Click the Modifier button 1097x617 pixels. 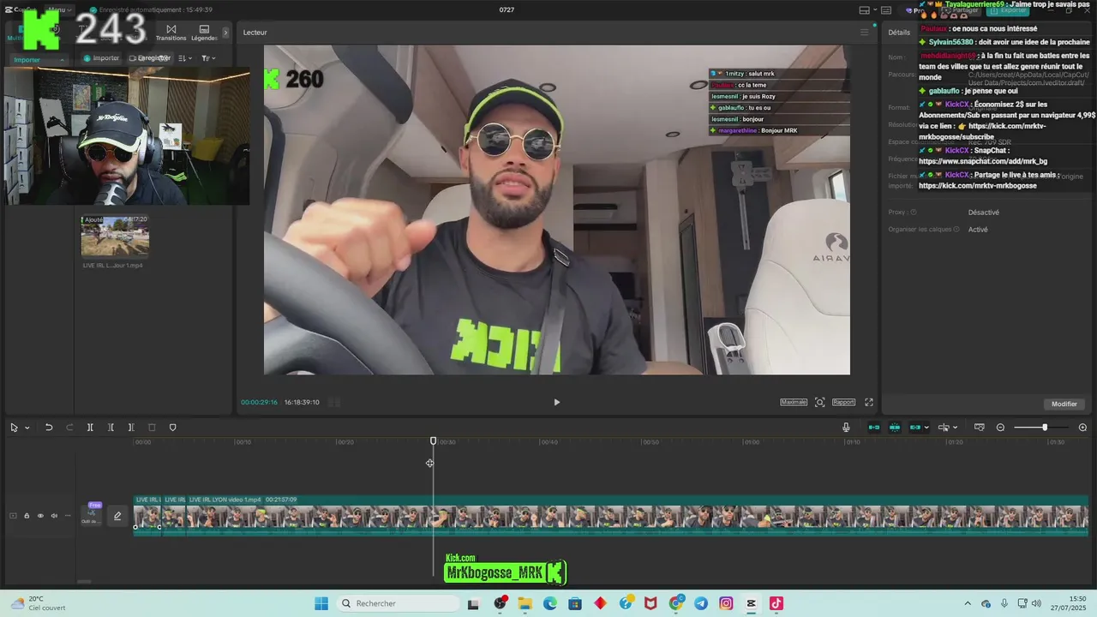[x=1064, y=404]
